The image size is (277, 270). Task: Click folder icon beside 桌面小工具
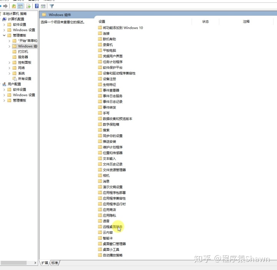100,249
